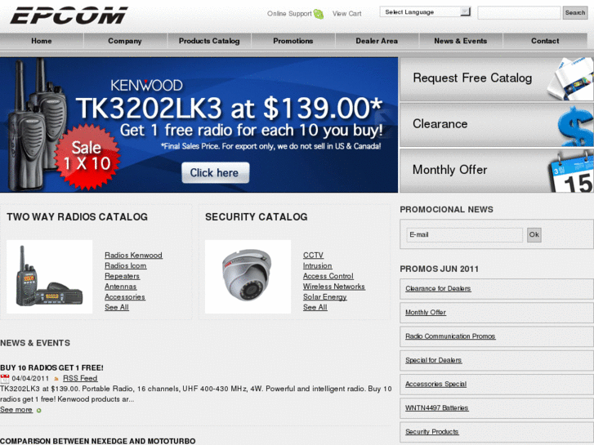The image size is (594, 445).
Task: Click the two way radios thumbnail
Action: coord(50,277)
